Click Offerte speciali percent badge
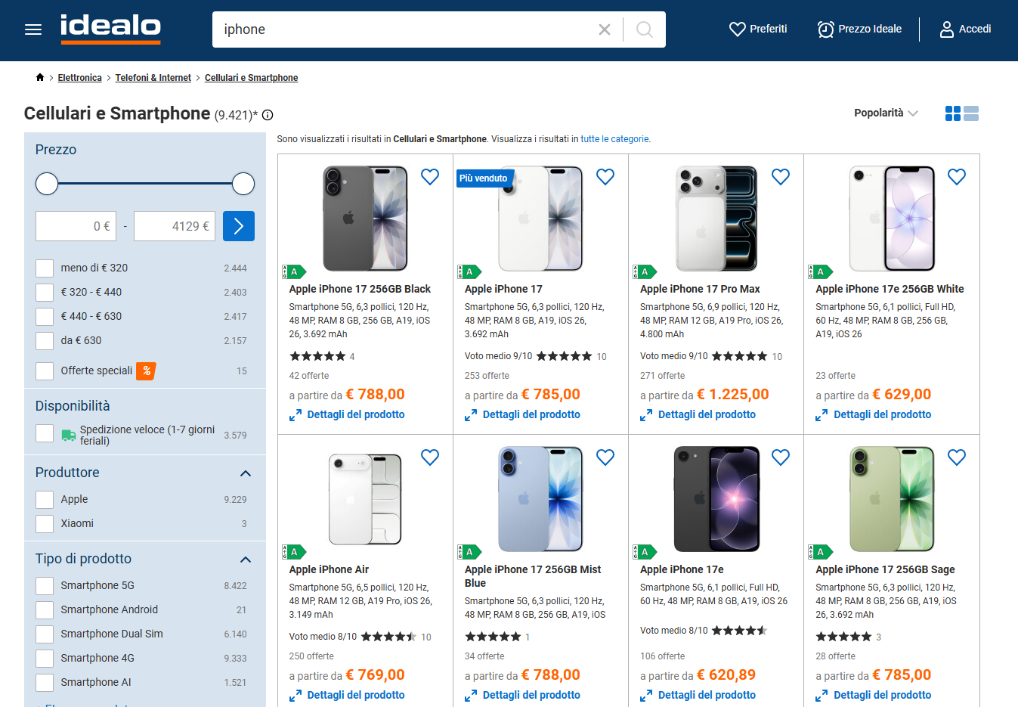This screenshot has height=707, width=1018. coord(146,371)
